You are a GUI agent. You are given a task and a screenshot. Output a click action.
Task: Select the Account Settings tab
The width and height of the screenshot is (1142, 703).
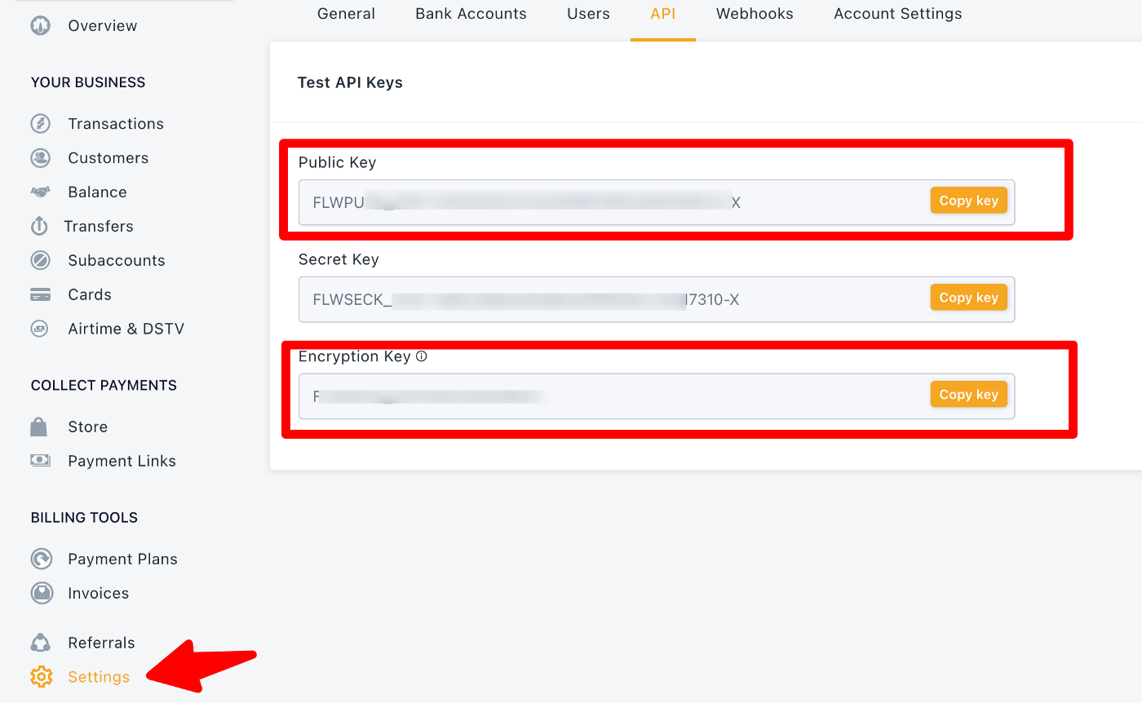tap(897, 14)
